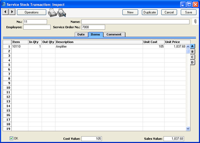Select row number 2 header

pos(7,51)
